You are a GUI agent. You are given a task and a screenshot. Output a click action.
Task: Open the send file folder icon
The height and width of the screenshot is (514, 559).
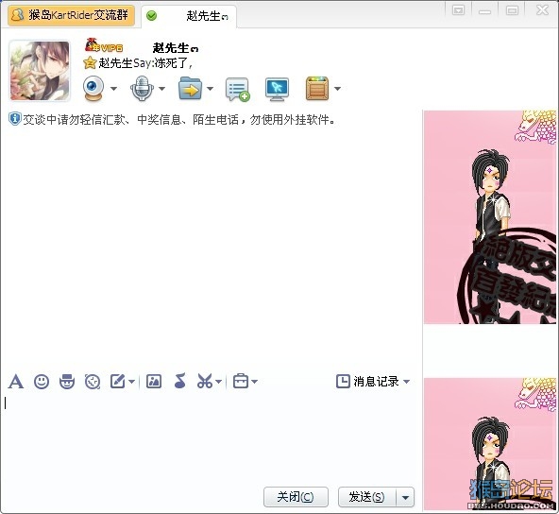coord(190,88)
